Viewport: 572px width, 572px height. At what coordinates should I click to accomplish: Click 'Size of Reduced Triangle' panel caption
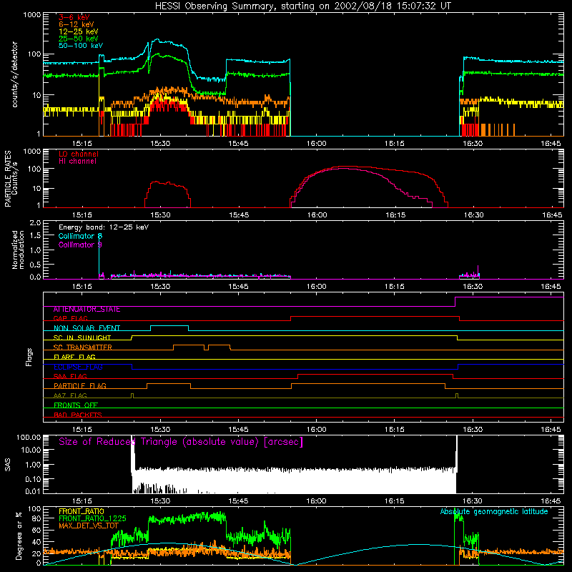coord(181,442)
